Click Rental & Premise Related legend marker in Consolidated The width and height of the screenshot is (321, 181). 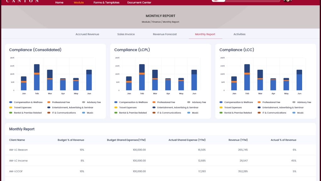[11, 113]
